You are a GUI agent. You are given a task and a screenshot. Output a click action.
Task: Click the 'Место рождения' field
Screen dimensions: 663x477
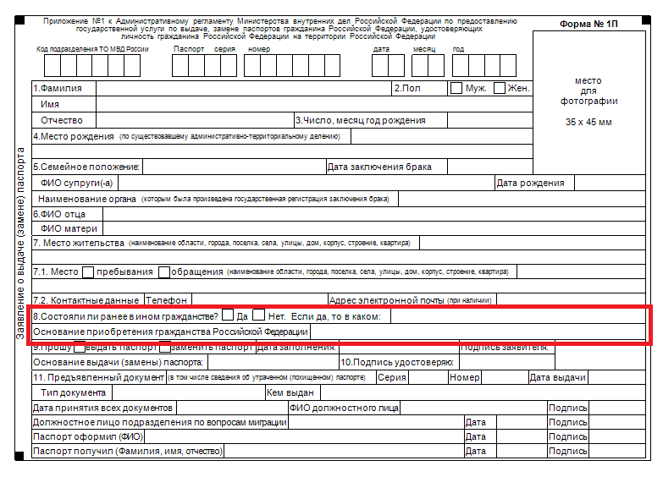click(440, 136)
